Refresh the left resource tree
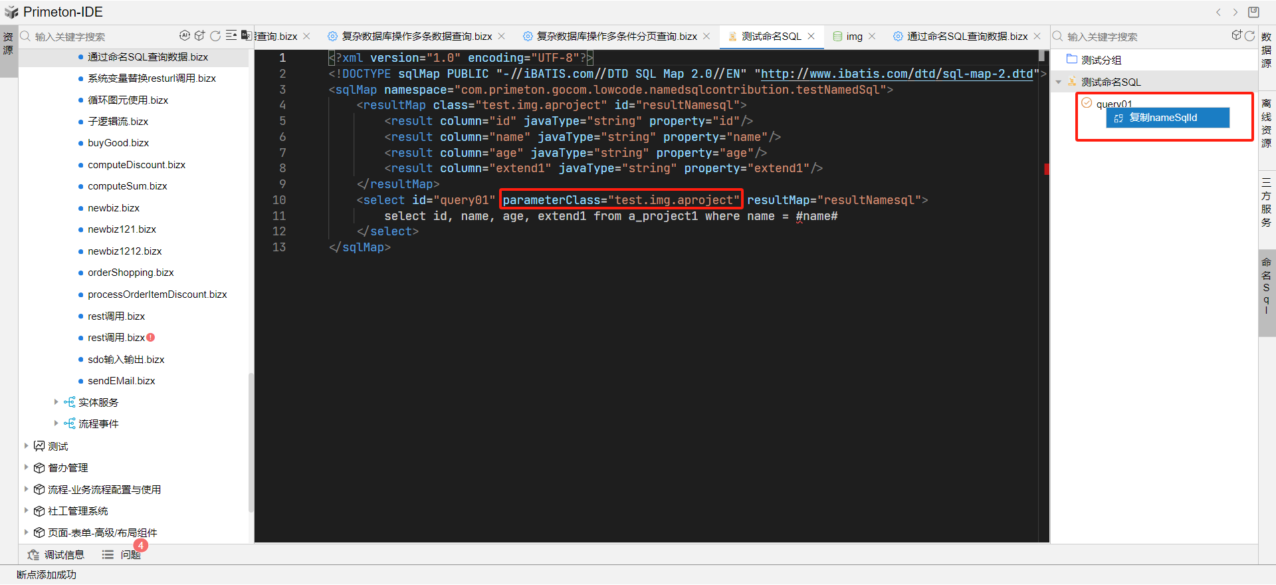1276x585 pixels. [x=215, y=36]
